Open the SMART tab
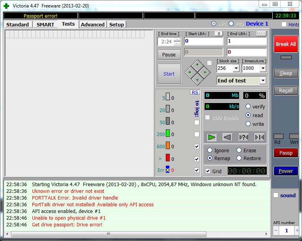Viewport: 302px width, 241px height. click(45, 24)
